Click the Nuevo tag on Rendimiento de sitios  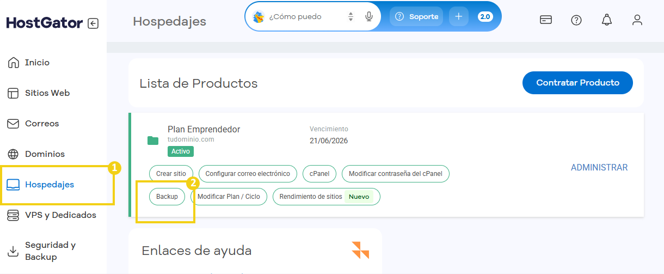[359, 197]
